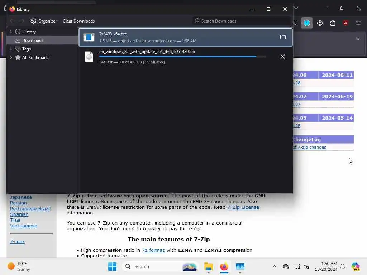Viewport: 367px width, 275px height.
Task: Open the 7z format link
Action: pos(153,250)
